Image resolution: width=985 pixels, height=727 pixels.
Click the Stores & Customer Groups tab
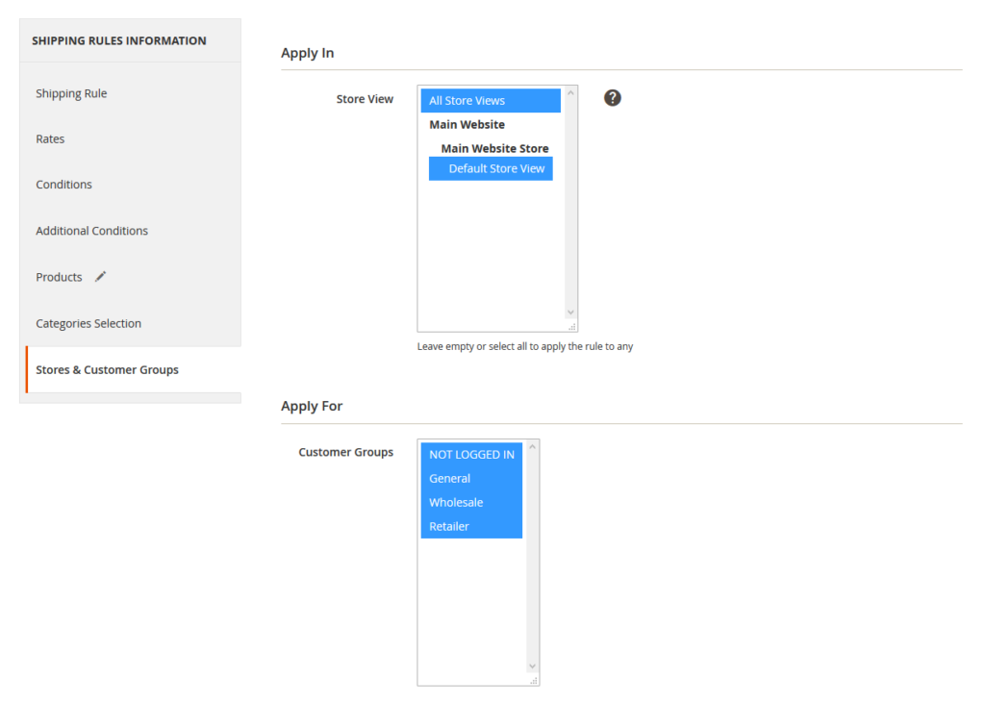pyautogui.click(x=107, y=370)
